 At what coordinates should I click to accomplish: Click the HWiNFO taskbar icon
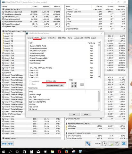[x=80, y=151]
